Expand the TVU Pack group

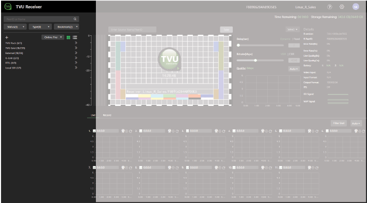pyautogui.click(x=76, y=43)
